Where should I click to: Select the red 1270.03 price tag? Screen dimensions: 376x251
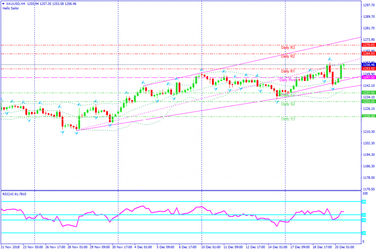[x=368, y=45]
